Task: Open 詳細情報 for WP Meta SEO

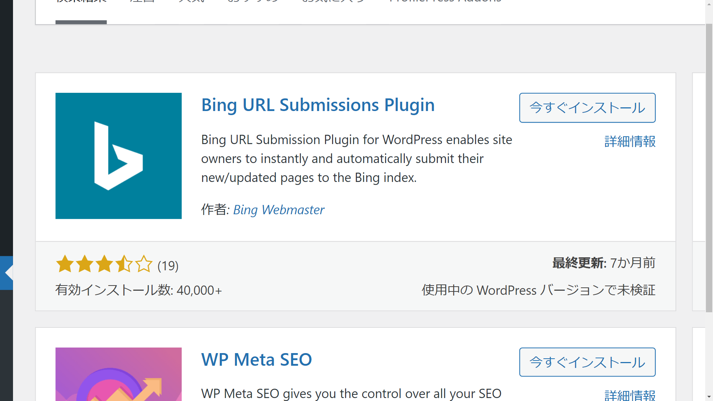Action: (x=629, y=395)
